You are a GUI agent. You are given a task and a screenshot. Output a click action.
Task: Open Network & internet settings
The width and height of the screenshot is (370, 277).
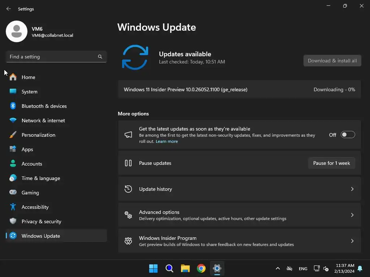[56, 120]
